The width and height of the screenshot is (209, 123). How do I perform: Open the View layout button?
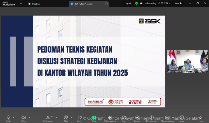(178, 3)
